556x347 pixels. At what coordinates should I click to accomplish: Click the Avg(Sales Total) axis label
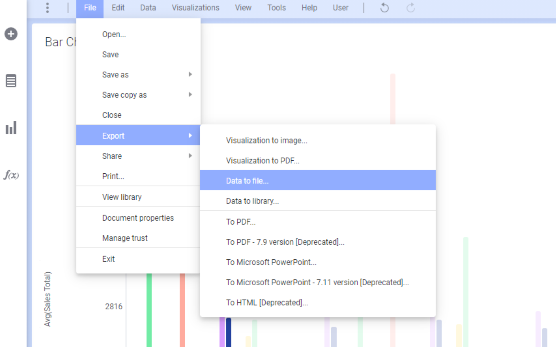pos(47,299)
